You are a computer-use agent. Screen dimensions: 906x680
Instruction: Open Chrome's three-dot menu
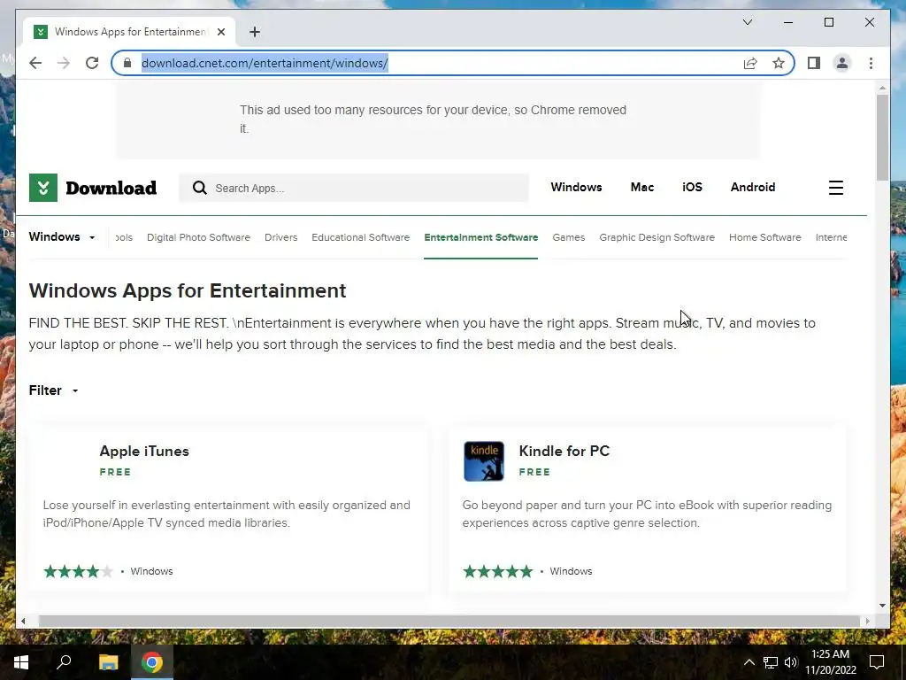click(871, 63)
